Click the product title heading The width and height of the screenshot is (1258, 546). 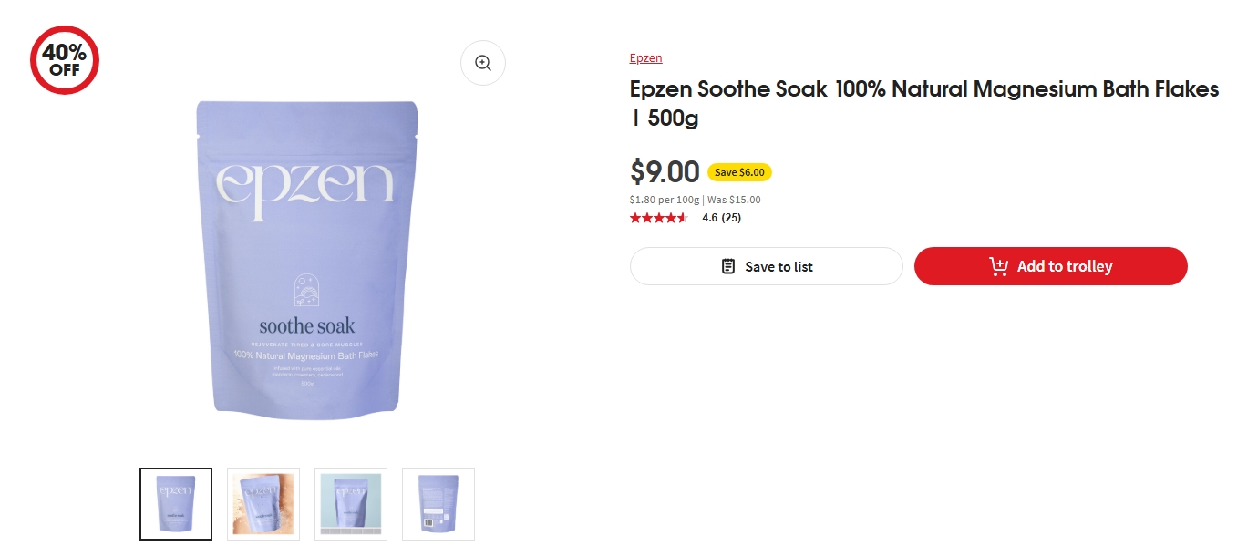tap(923, 103)
